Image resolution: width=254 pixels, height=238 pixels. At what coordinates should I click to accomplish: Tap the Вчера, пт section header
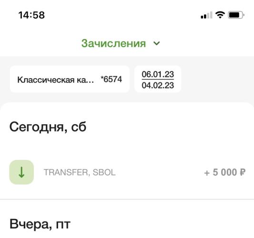pos(40,224)
